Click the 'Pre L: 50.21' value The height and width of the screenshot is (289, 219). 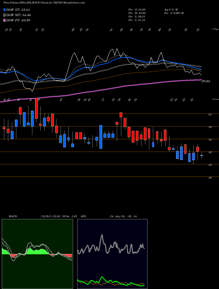[x=137, y=17]
